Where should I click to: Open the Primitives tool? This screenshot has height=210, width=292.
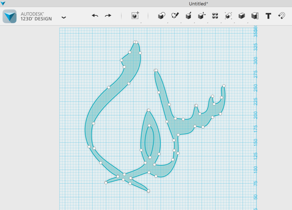coord(161,16)
